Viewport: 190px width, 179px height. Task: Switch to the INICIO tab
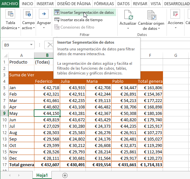pos(27,4)
